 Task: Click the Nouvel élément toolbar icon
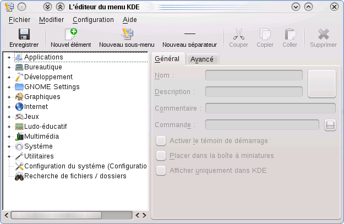pyautogui.click(x=70, y=34)
